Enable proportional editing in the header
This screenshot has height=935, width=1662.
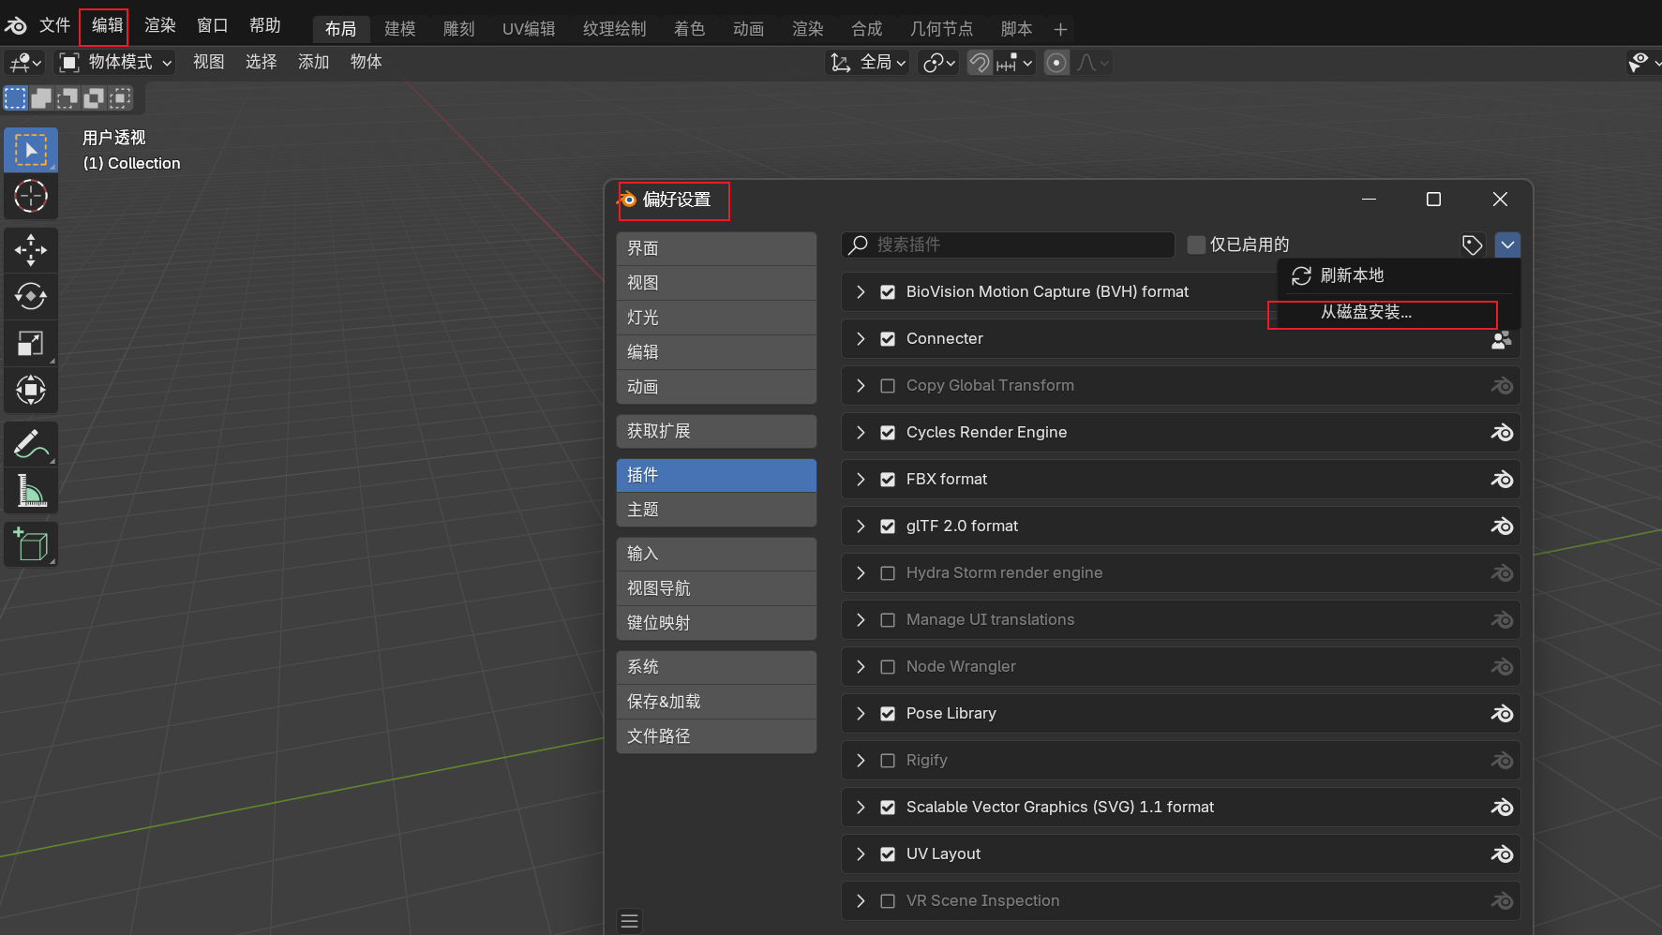[x=1056, y=62]
